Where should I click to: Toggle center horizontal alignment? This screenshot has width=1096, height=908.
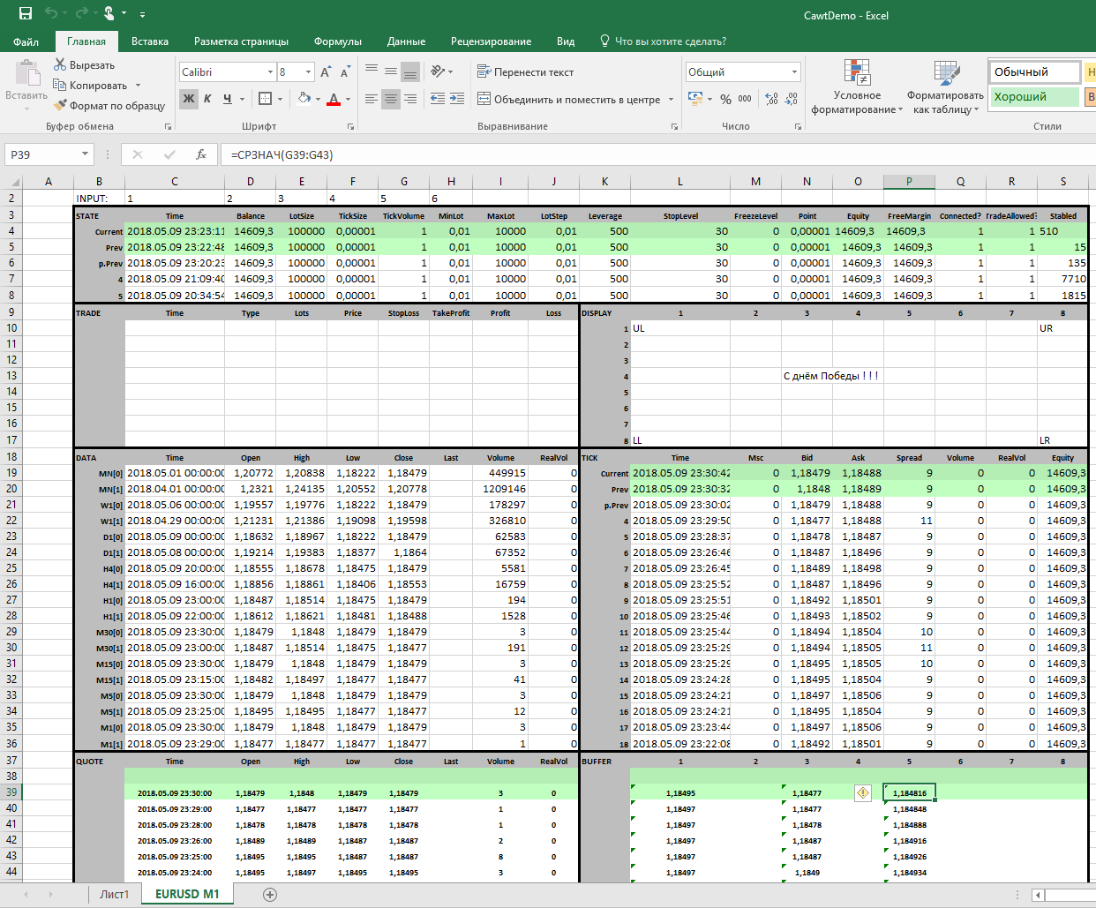tap(390, 99)
